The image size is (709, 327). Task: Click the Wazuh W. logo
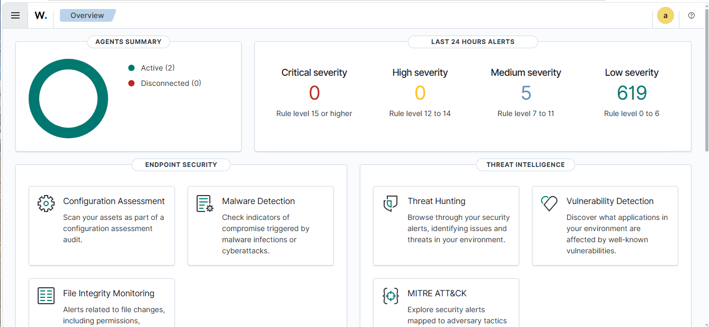coord(41,15)
